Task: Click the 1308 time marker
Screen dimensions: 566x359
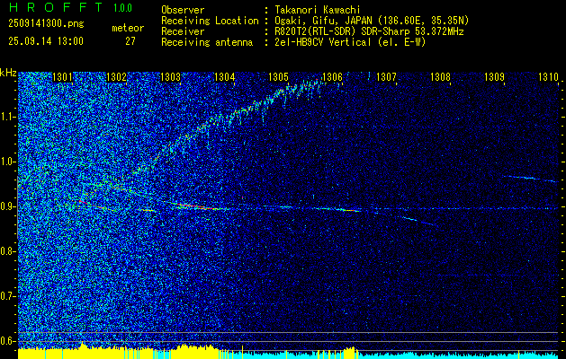Action: point(440,77)
